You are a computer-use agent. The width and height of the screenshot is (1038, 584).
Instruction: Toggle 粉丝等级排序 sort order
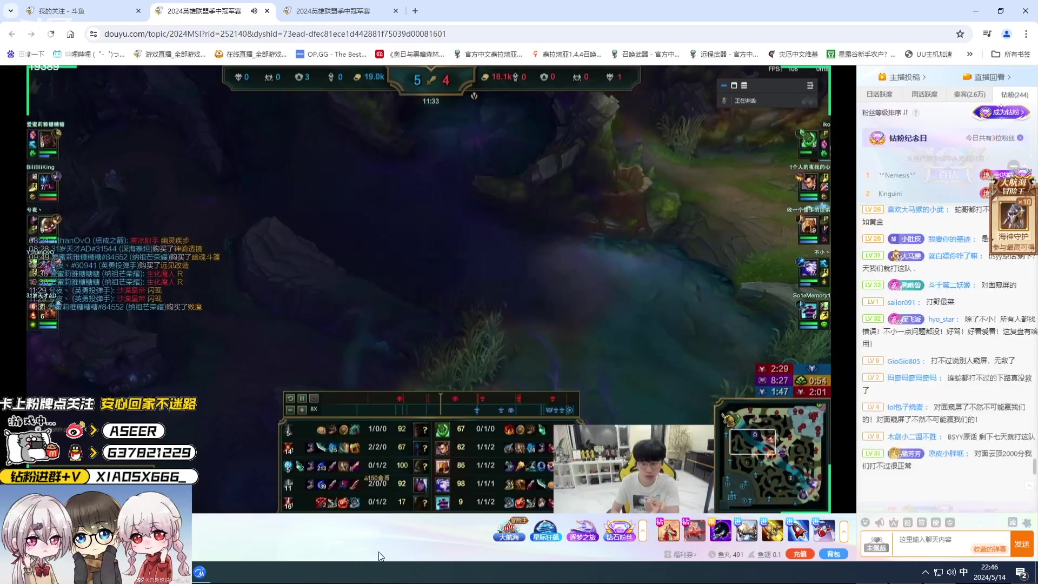click(x=885, y=112)
